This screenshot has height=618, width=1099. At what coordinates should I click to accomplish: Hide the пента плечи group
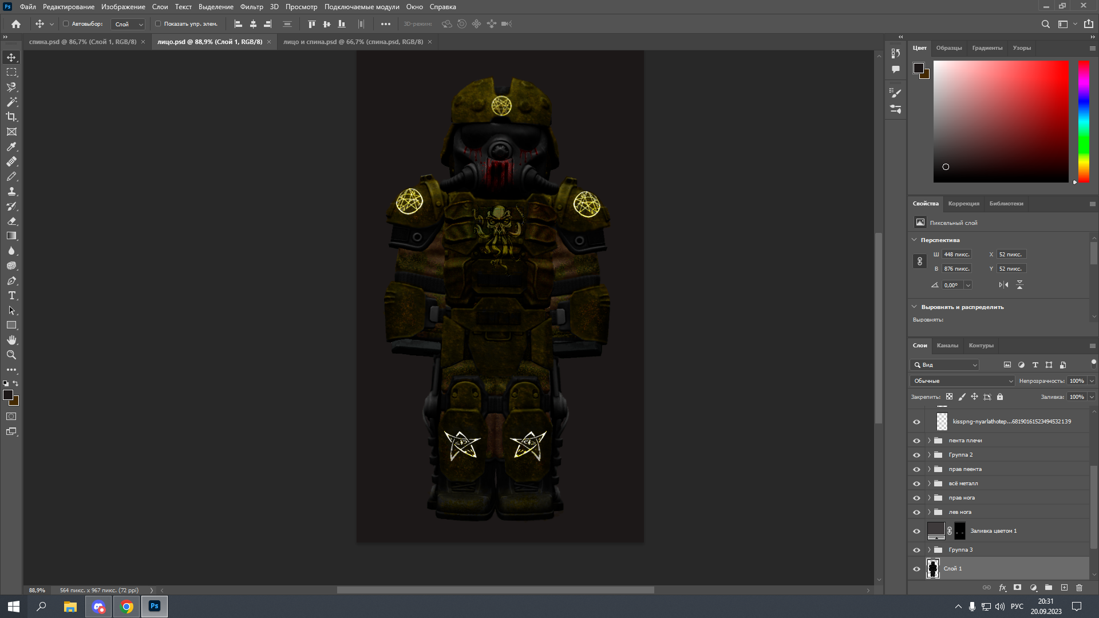pos(916,441)
